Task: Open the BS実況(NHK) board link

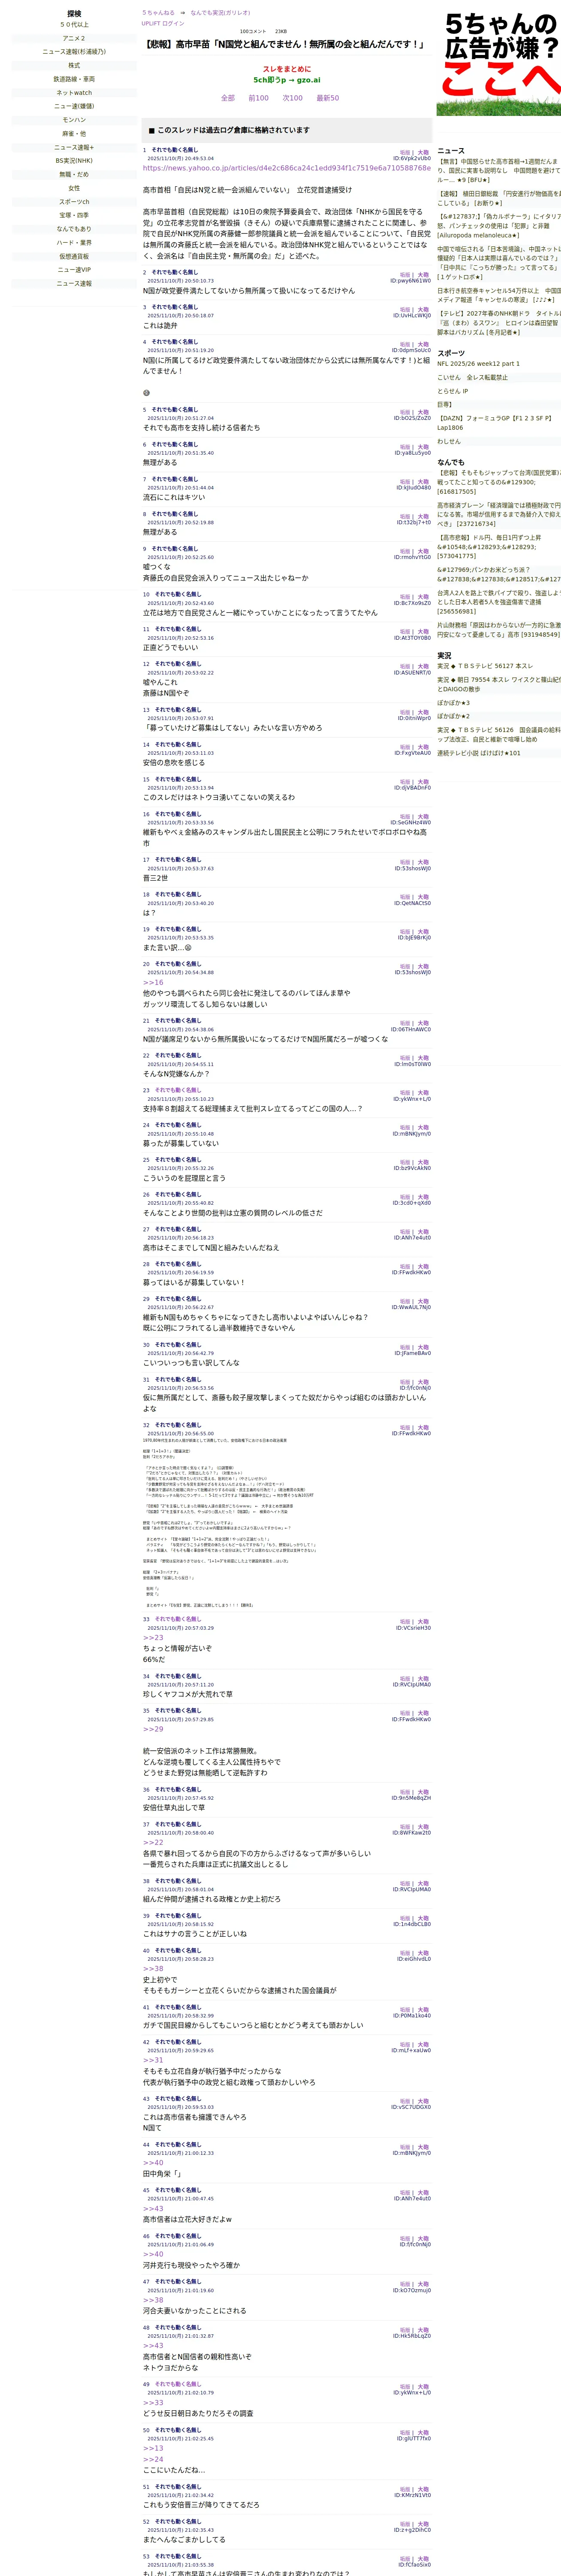Action: 74,161
